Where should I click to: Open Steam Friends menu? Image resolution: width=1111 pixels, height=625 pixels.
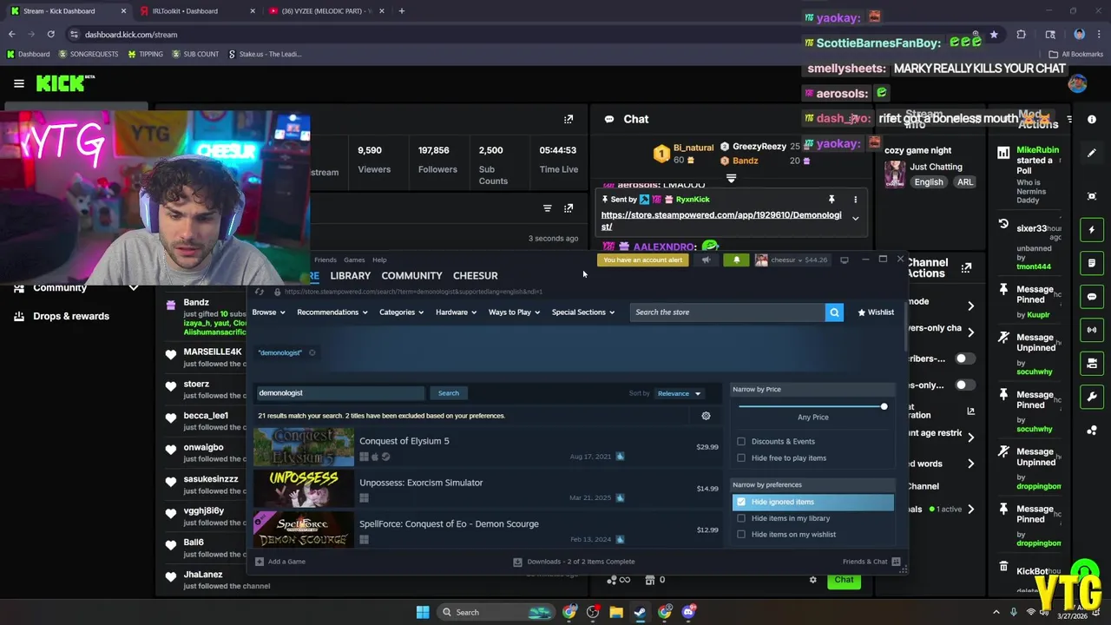325,260
